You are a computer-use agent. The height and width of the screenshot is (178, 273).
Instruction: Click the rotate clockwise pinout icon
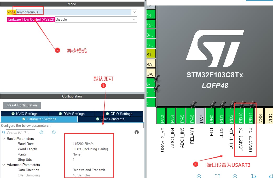click(x=253, y=176)
